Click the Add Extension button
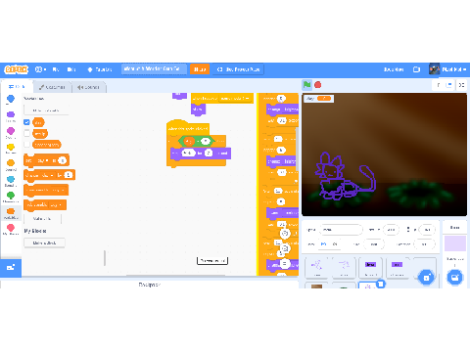This screenshot has width=470, height=352. pos(11,267)
